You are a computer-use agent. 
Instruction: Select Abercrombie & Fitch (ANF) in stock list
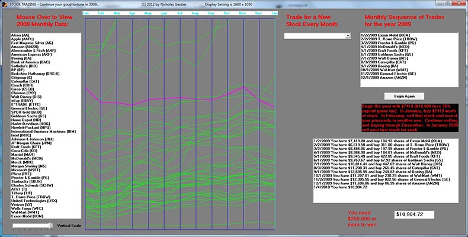(x=33, y=51)
